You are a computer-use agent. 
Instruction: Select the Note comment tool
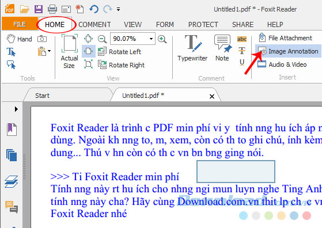(x=222, y=48)
